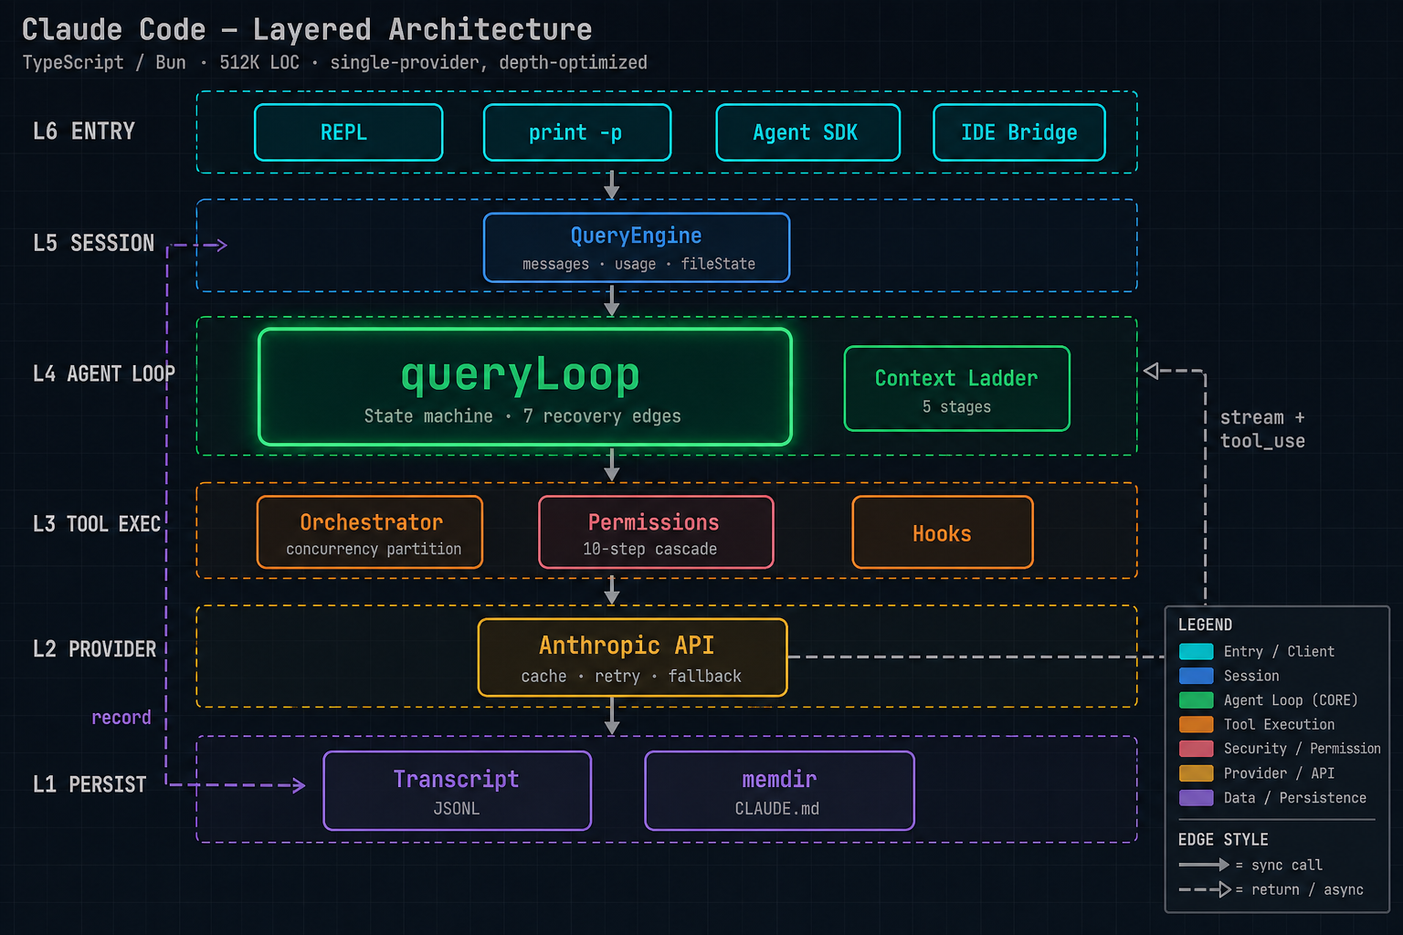Screen dimensions: 1403x935
Task: Click the "stream + tool_use" edge label
Action: [x=1262, y=429]
